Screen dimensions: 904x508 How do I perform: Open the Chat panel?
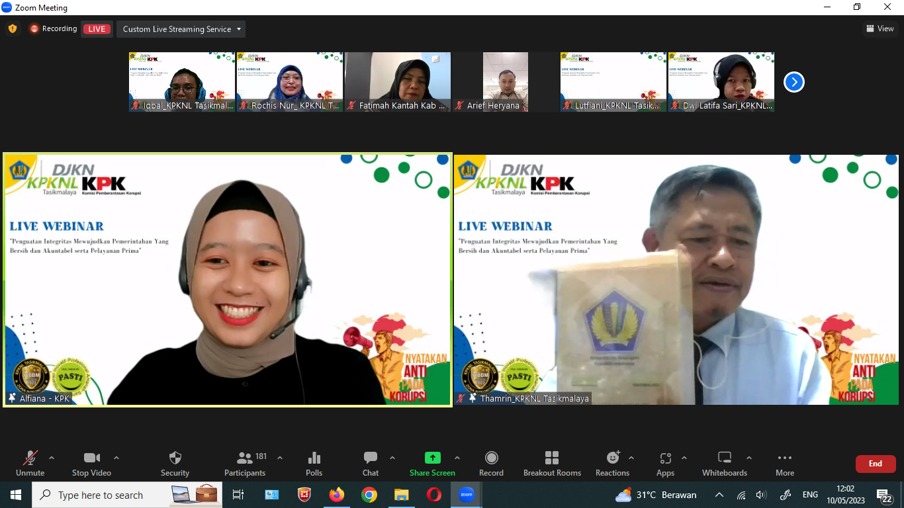[x=371, y=463]
